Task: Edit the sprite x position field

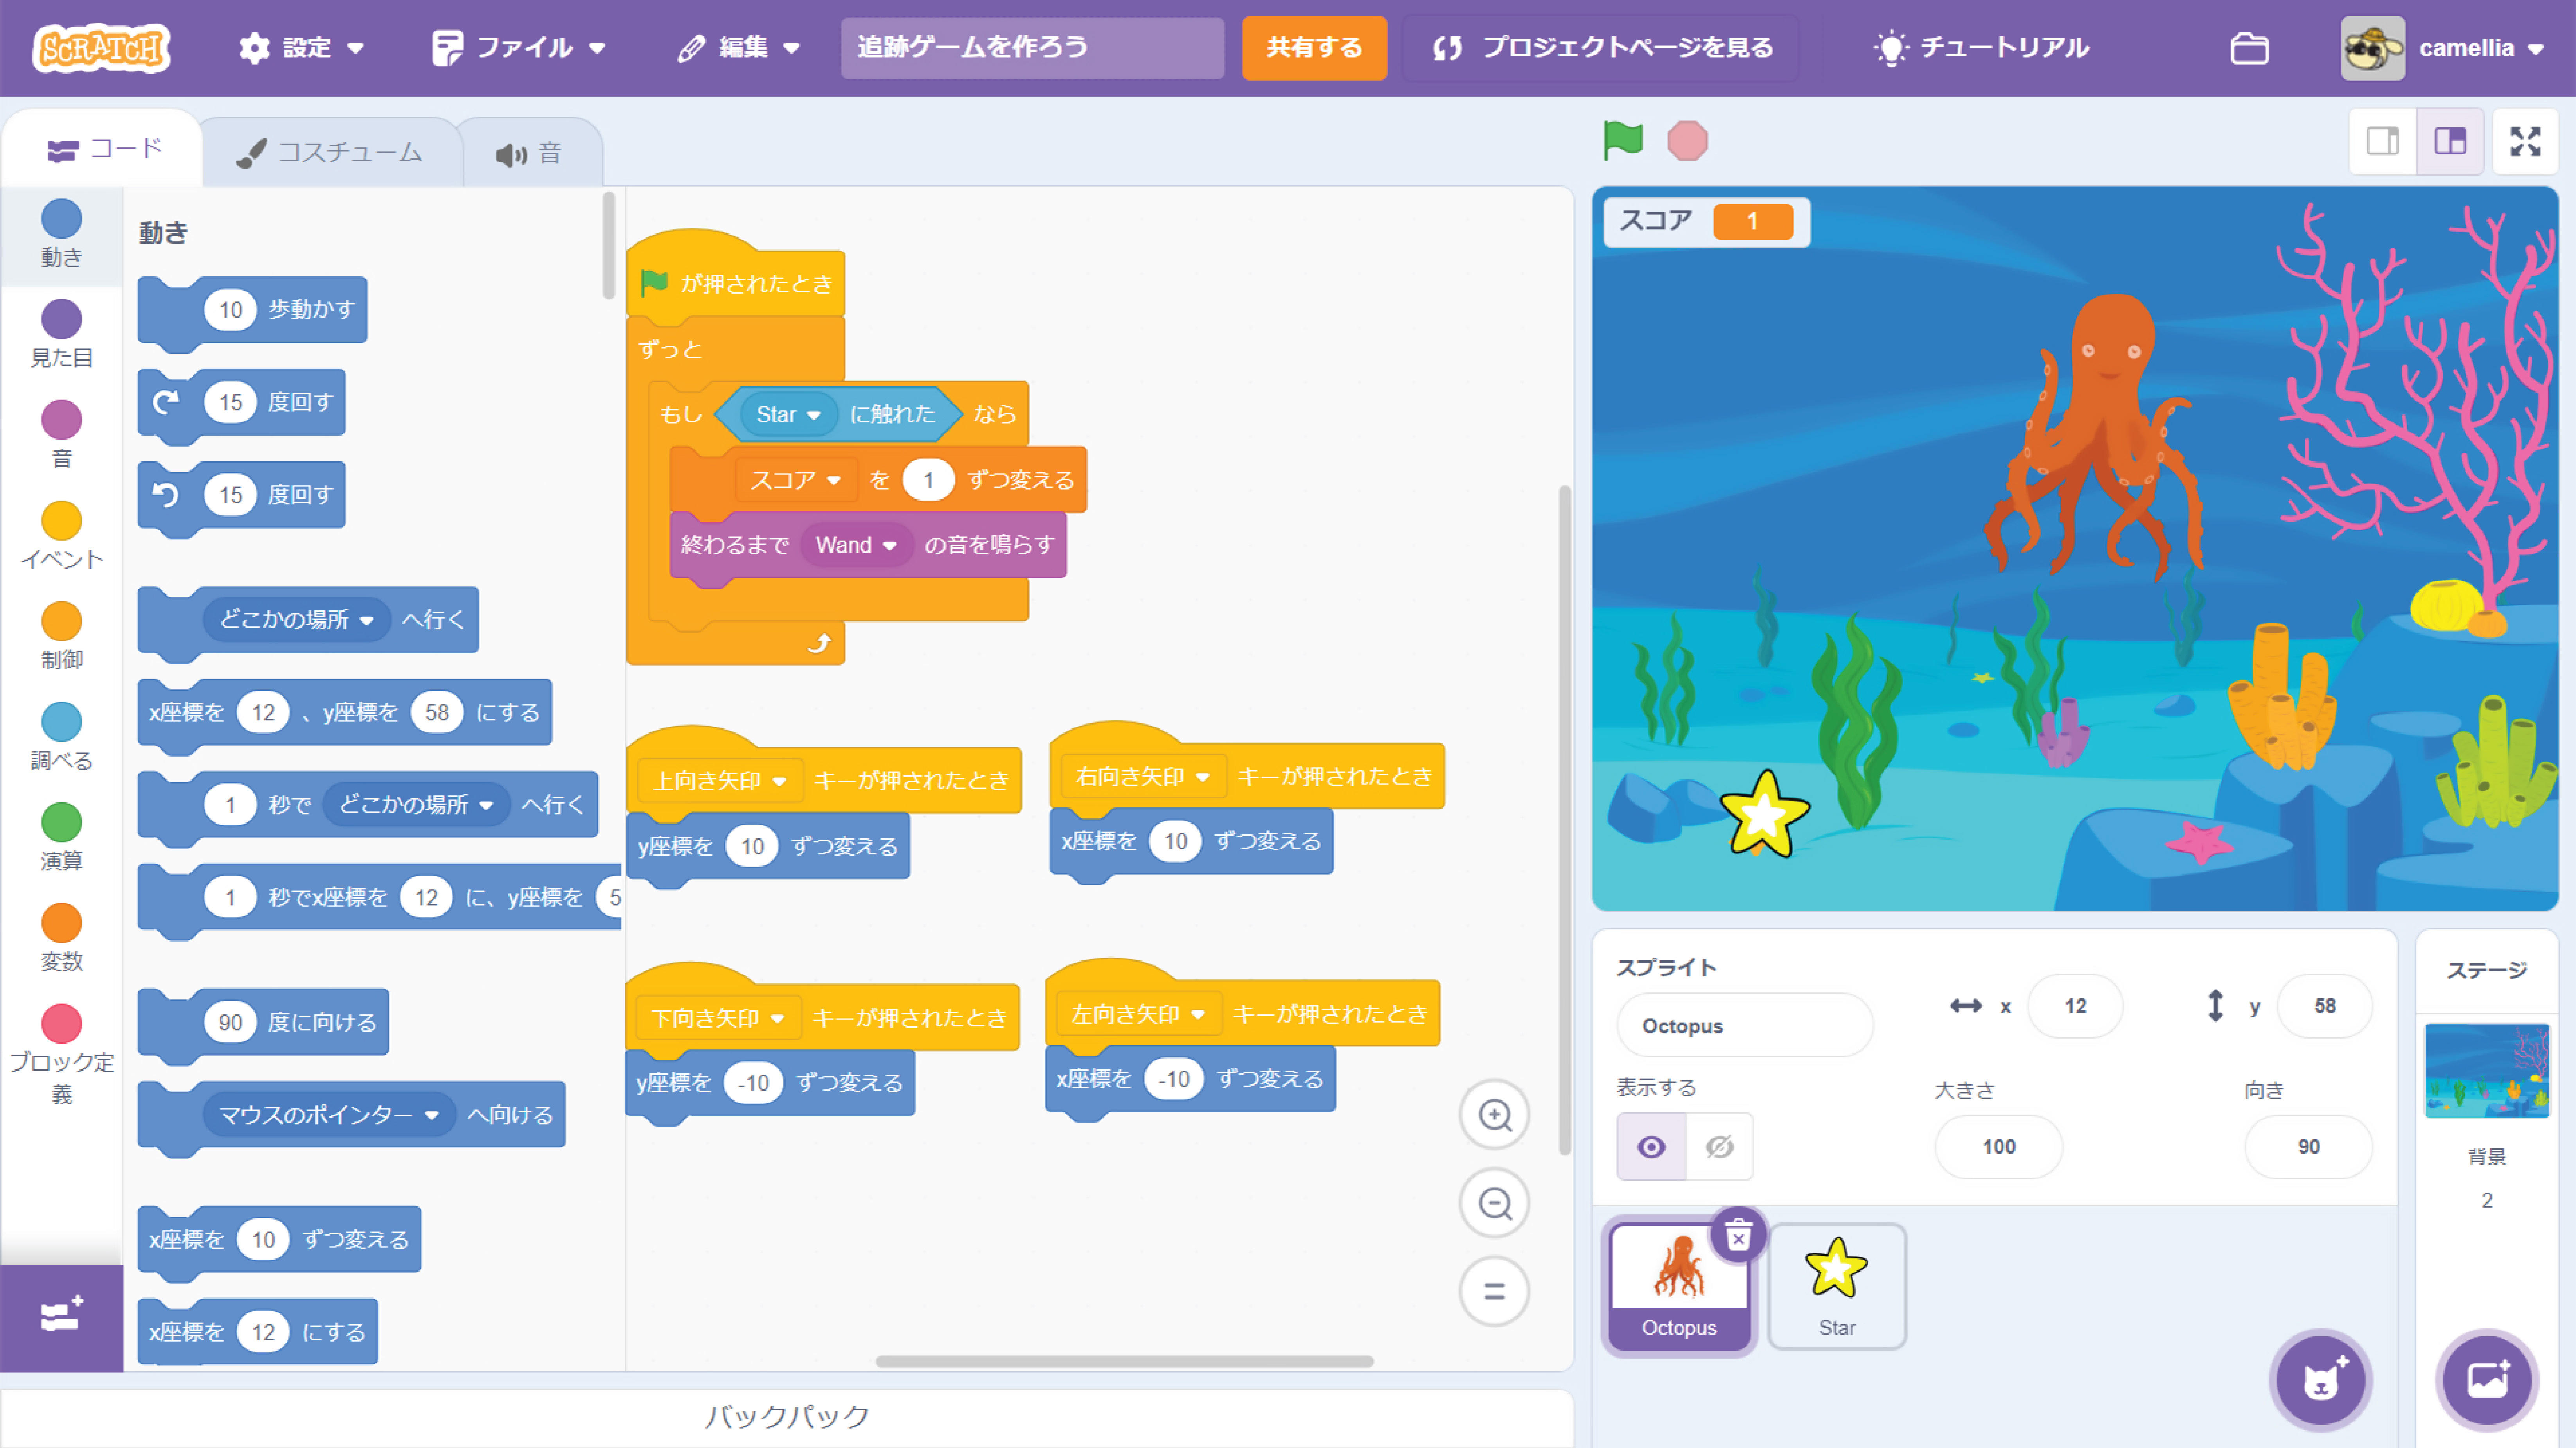Action: click(x=2075, y=1006)
